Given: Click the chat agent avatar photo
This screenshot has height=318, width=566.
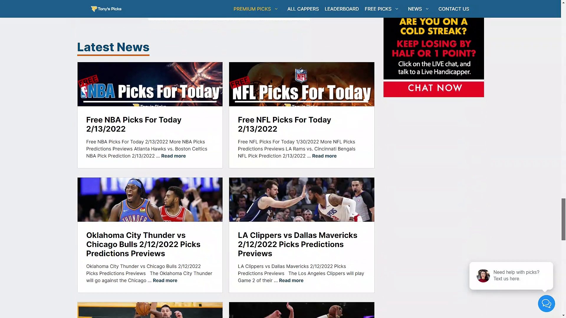Looking at the screenshot, I should (483, 276).
